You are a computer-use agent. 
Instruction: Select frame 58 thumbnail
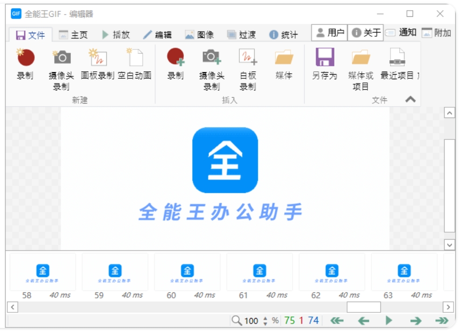click(x=43, y=272)
